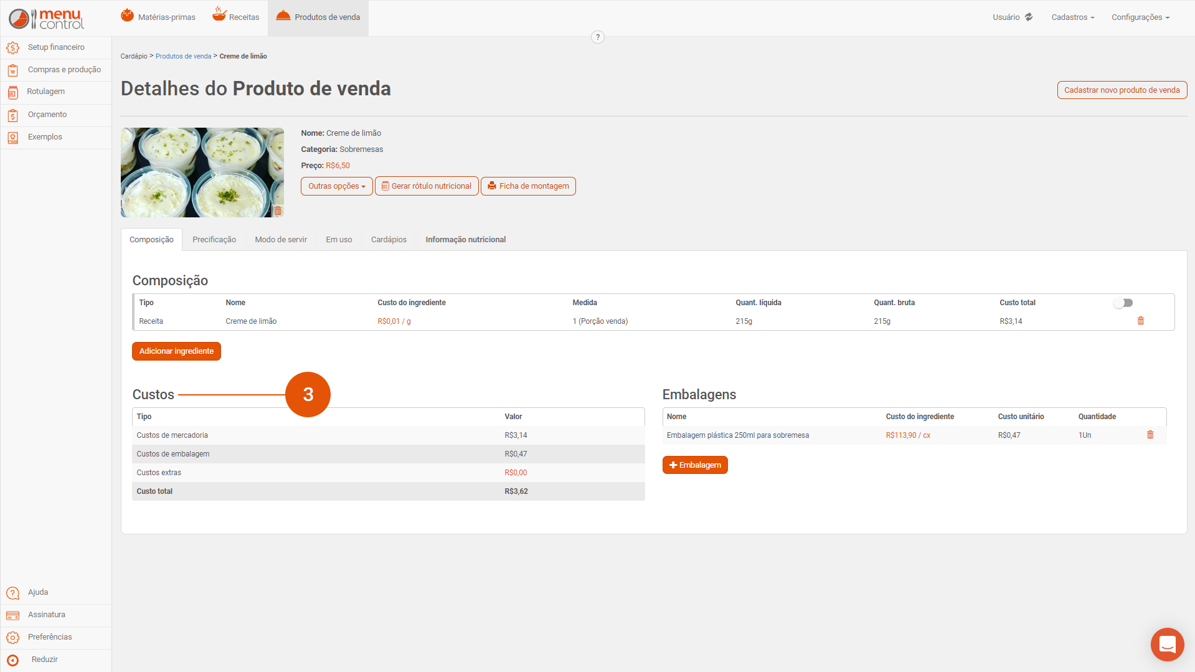The height and width of the screenshot is (672, 1195).
Task: Delete Embalagem plástica 250ml packaging row
Action: 1150,435
